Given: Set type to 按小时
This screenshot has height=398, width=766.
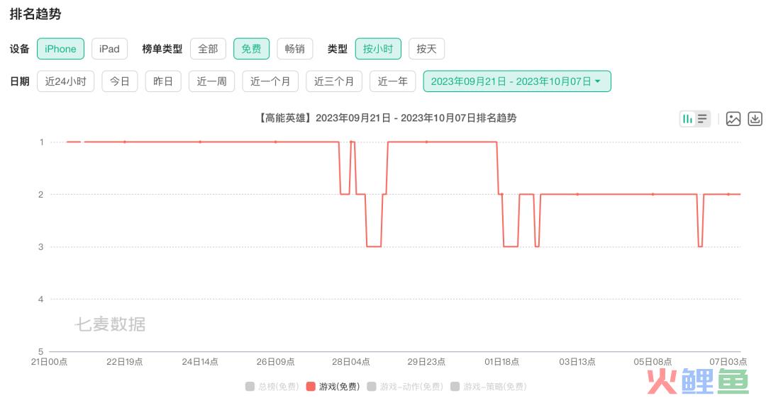Looking at the screenshot, I should (378, 49).
